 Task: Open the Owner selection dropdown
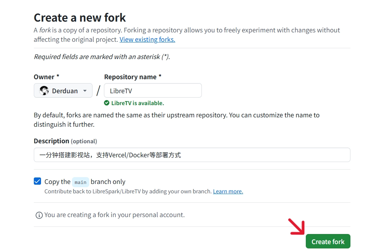coord(63,90)
